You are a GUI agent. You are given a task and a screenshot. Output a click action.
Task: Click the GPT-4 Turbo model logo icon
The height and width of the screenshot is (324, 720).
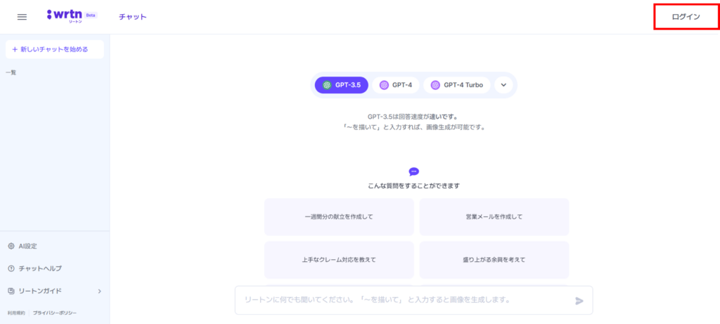435,85
